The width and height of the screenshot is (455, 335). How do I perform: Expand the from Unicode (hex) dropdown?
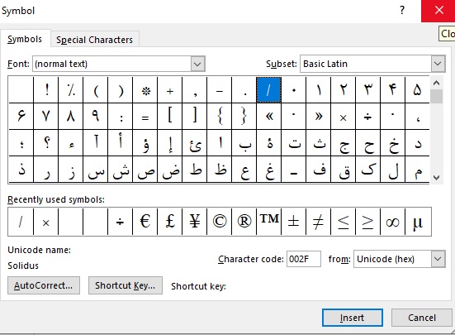point(438,259)
